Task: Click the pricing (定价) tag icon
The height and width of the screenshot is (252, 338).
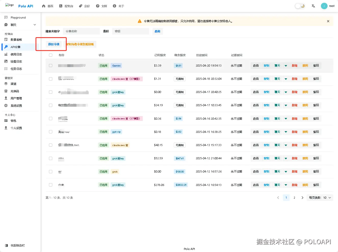Action: tap(81, 6)
